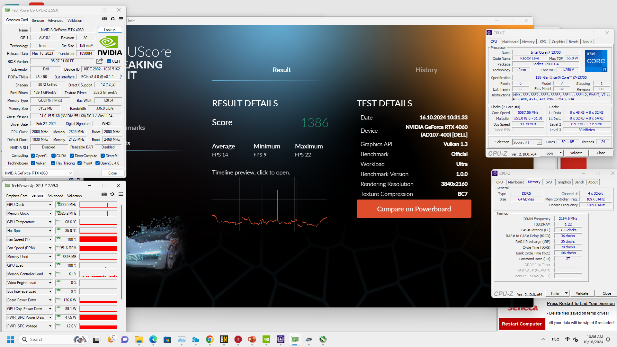Click the Intel Core i7 logo in CPU-Z

point(596,61)
